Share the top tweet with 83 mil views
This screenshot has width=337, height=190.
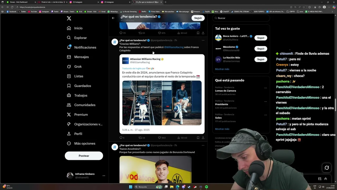(203, 33)
